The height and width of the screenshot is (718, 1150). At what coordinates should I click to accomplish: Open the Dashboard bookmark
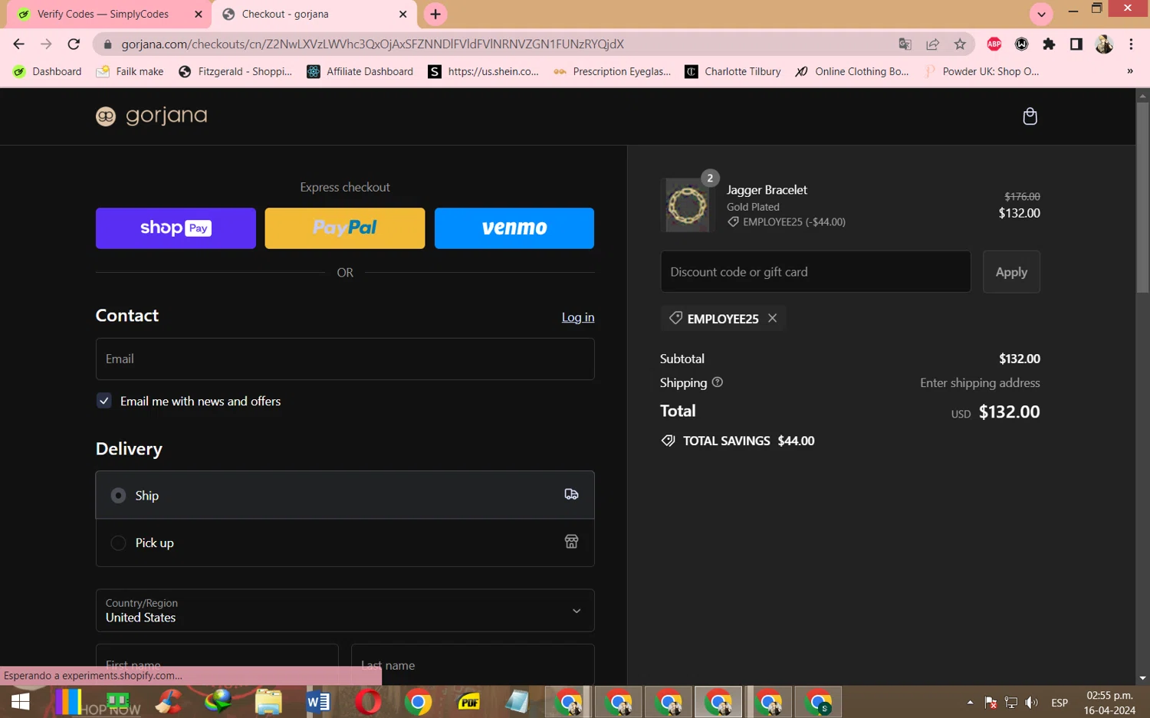tap(48, 71)
